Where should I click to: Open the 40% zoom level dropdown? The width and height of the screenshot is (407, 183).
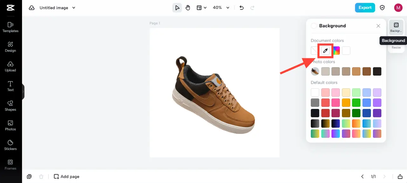click(x=221, y=8)
